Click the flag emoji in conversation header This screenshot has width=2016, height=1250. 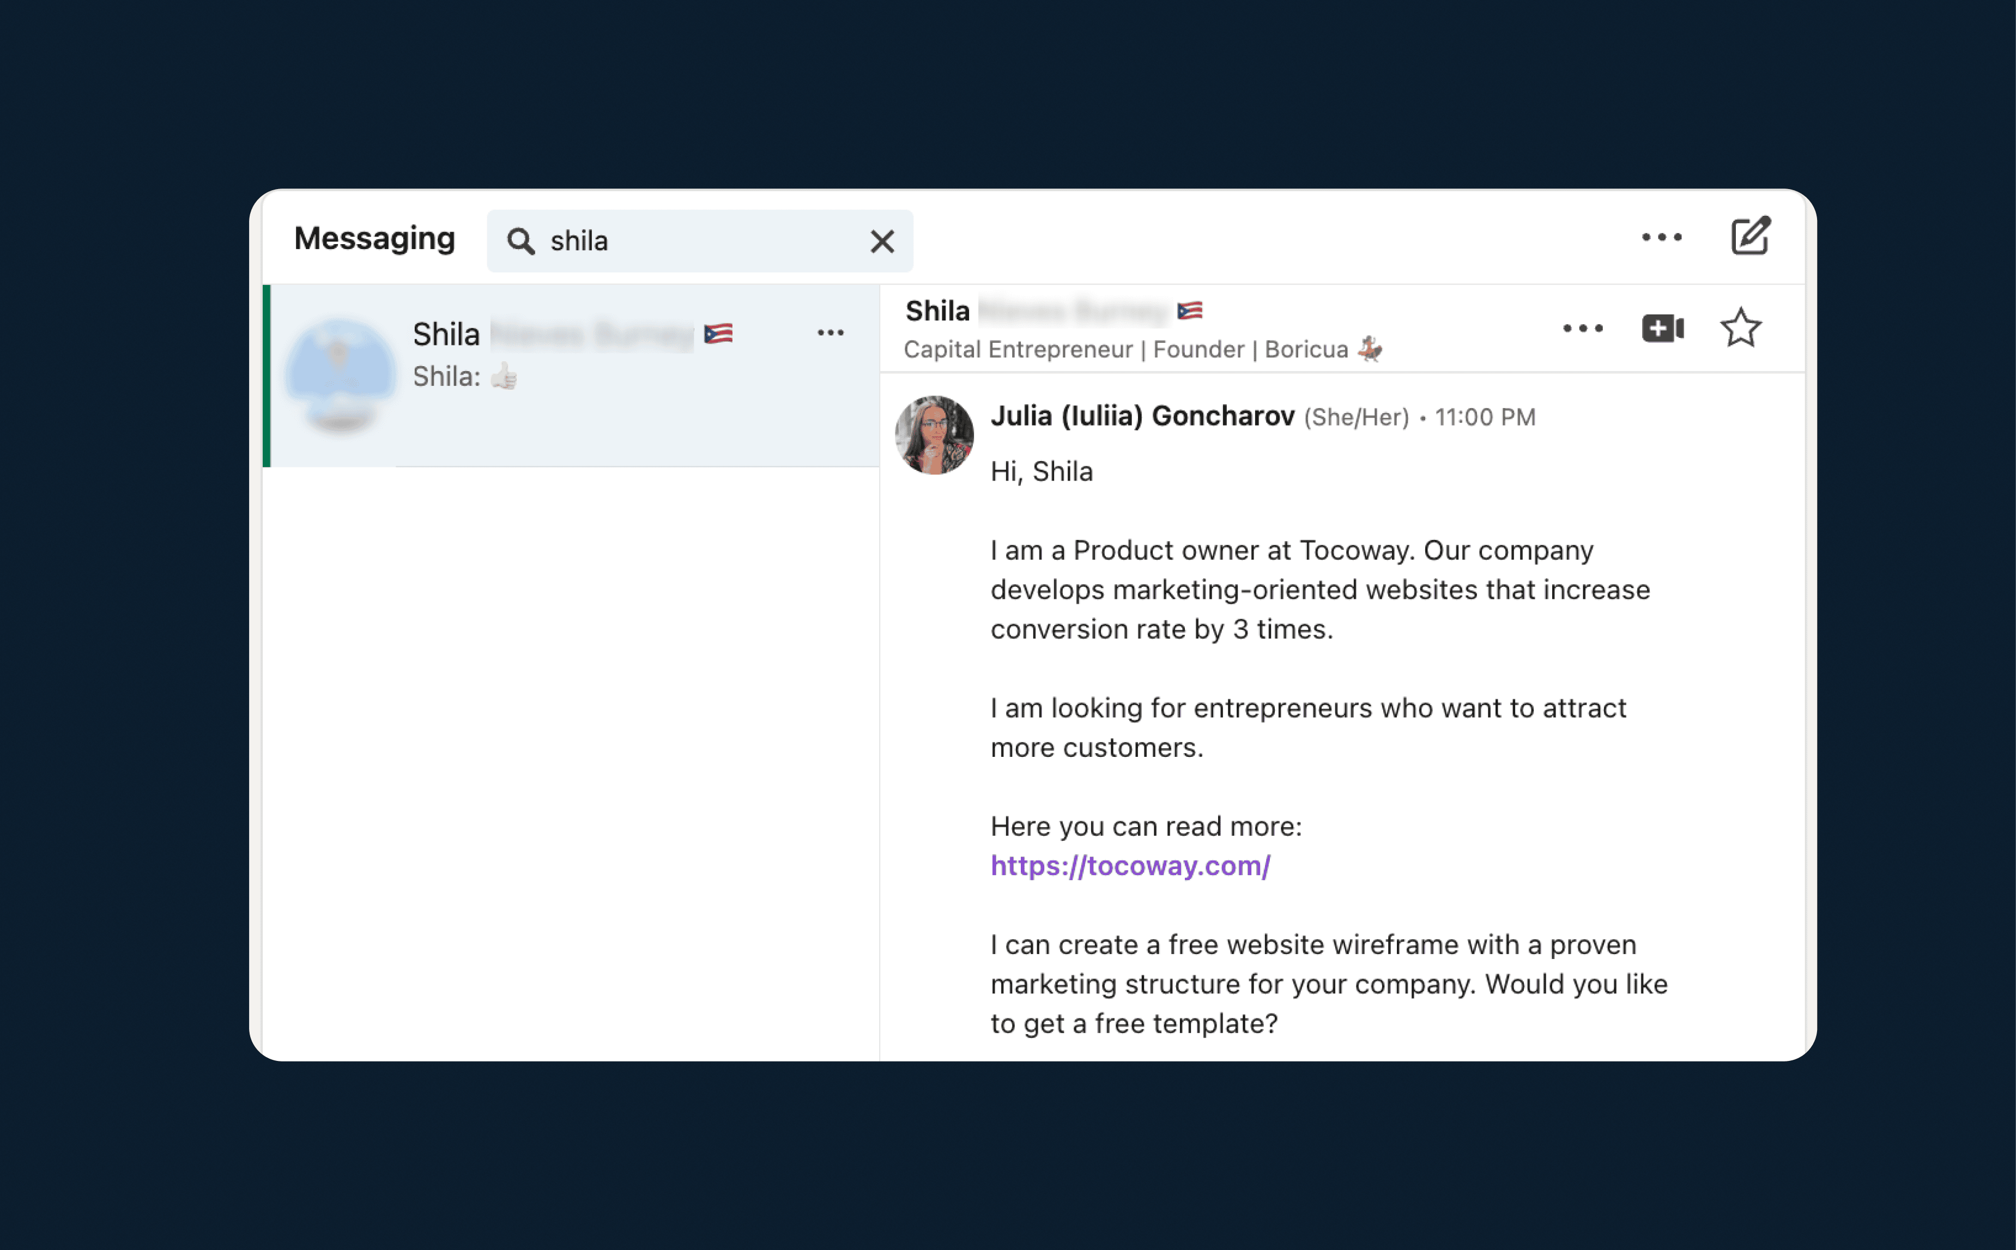click(x=1189, y=311)
